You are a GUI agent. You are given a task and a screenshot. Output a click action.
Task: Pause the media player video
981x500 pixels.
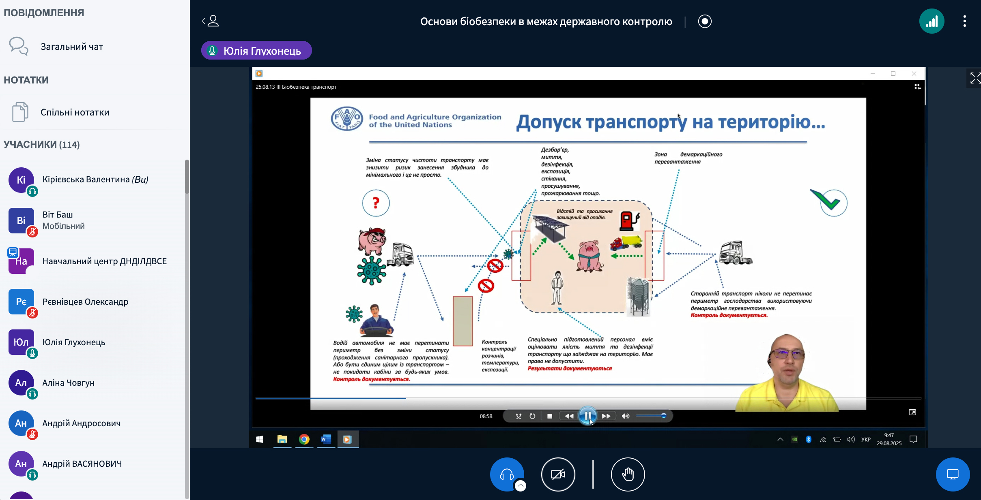click(x=587, y=416)
